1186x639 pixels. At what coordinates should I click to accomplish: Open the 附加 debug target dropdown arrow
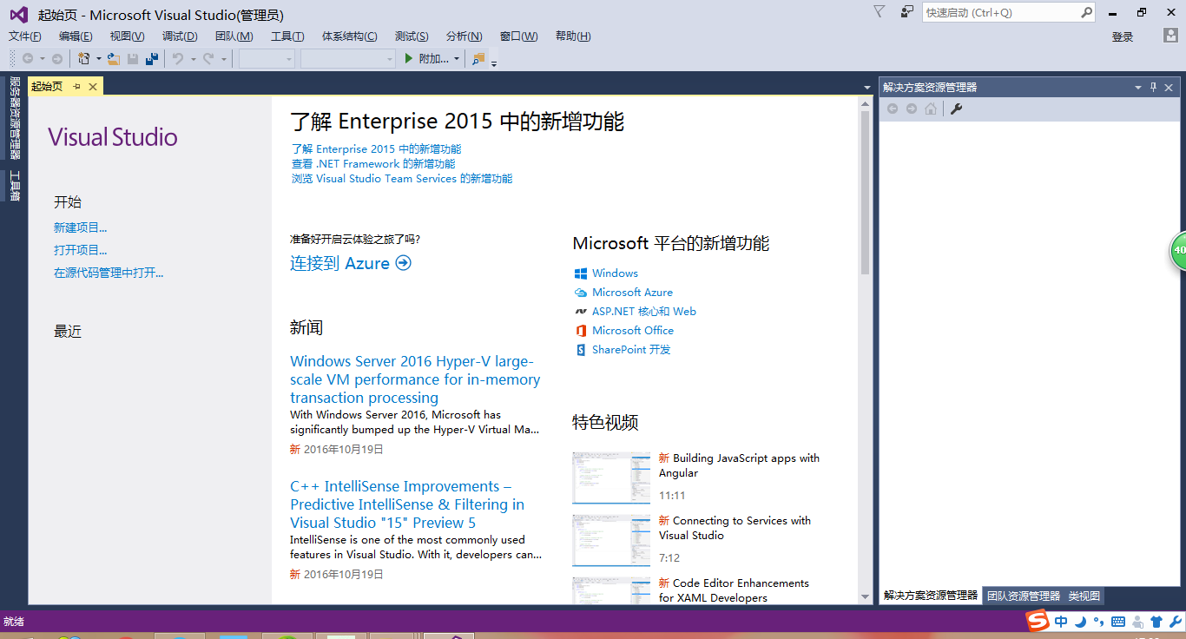457,59
